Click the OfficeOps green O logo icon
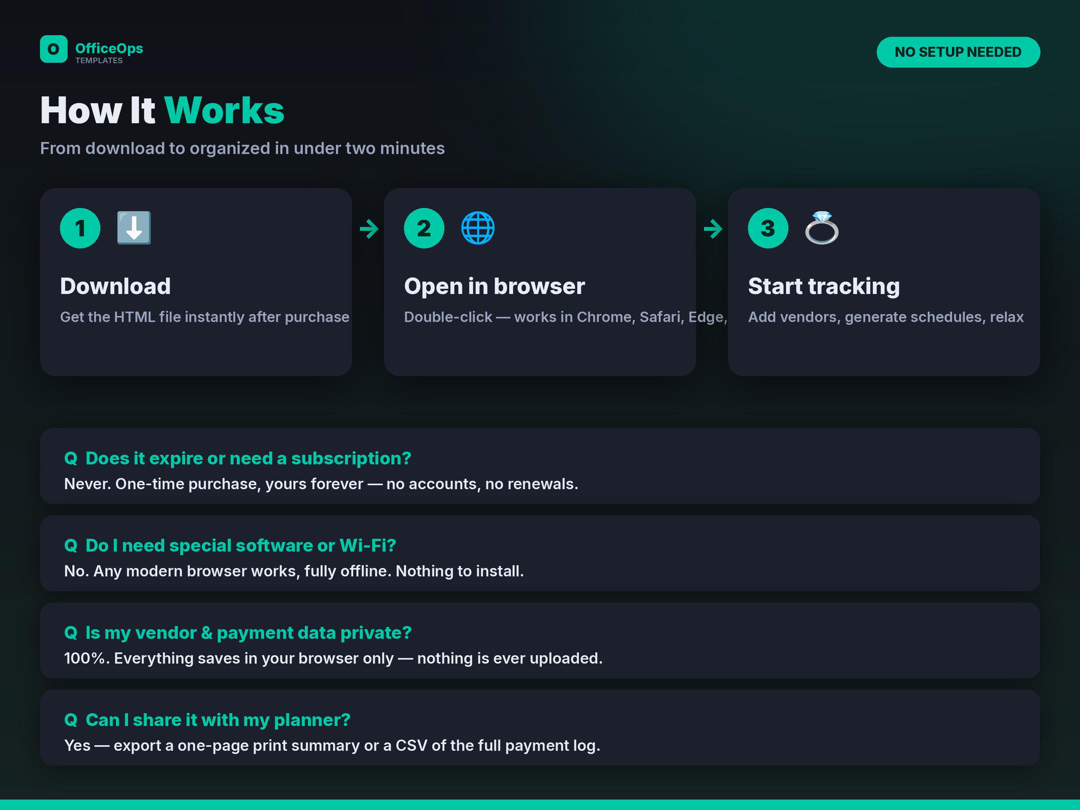Screen dimensions: 1080x810 click(54, 49)
